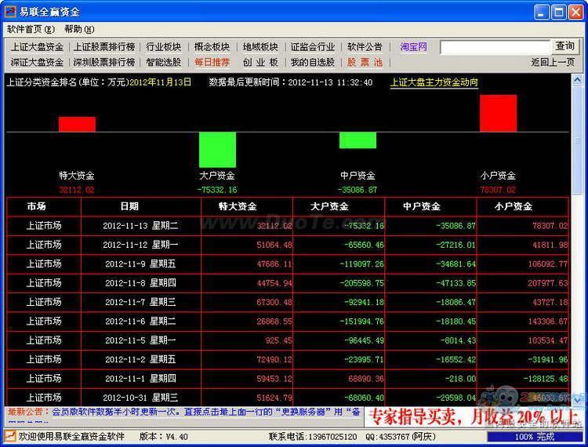This screenshot has height=447, width=588.
Task: Click chart value 78307.02 under 小户资金
Action: pyautogui.click(x=498, y=190)
